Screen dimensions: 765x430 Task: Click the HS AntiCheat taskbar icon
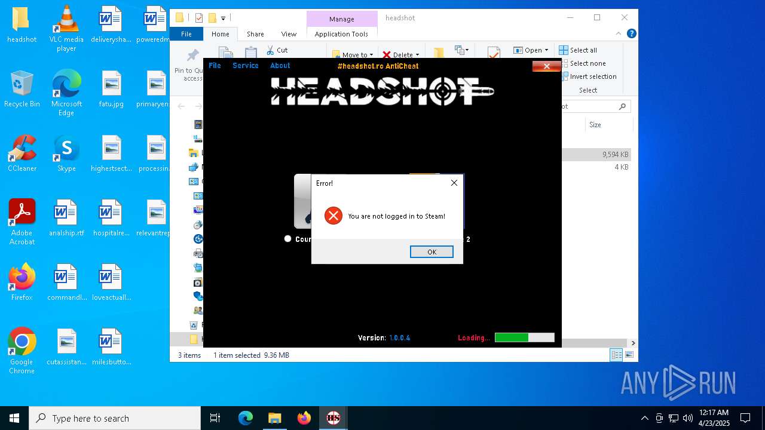click(333, 418)
